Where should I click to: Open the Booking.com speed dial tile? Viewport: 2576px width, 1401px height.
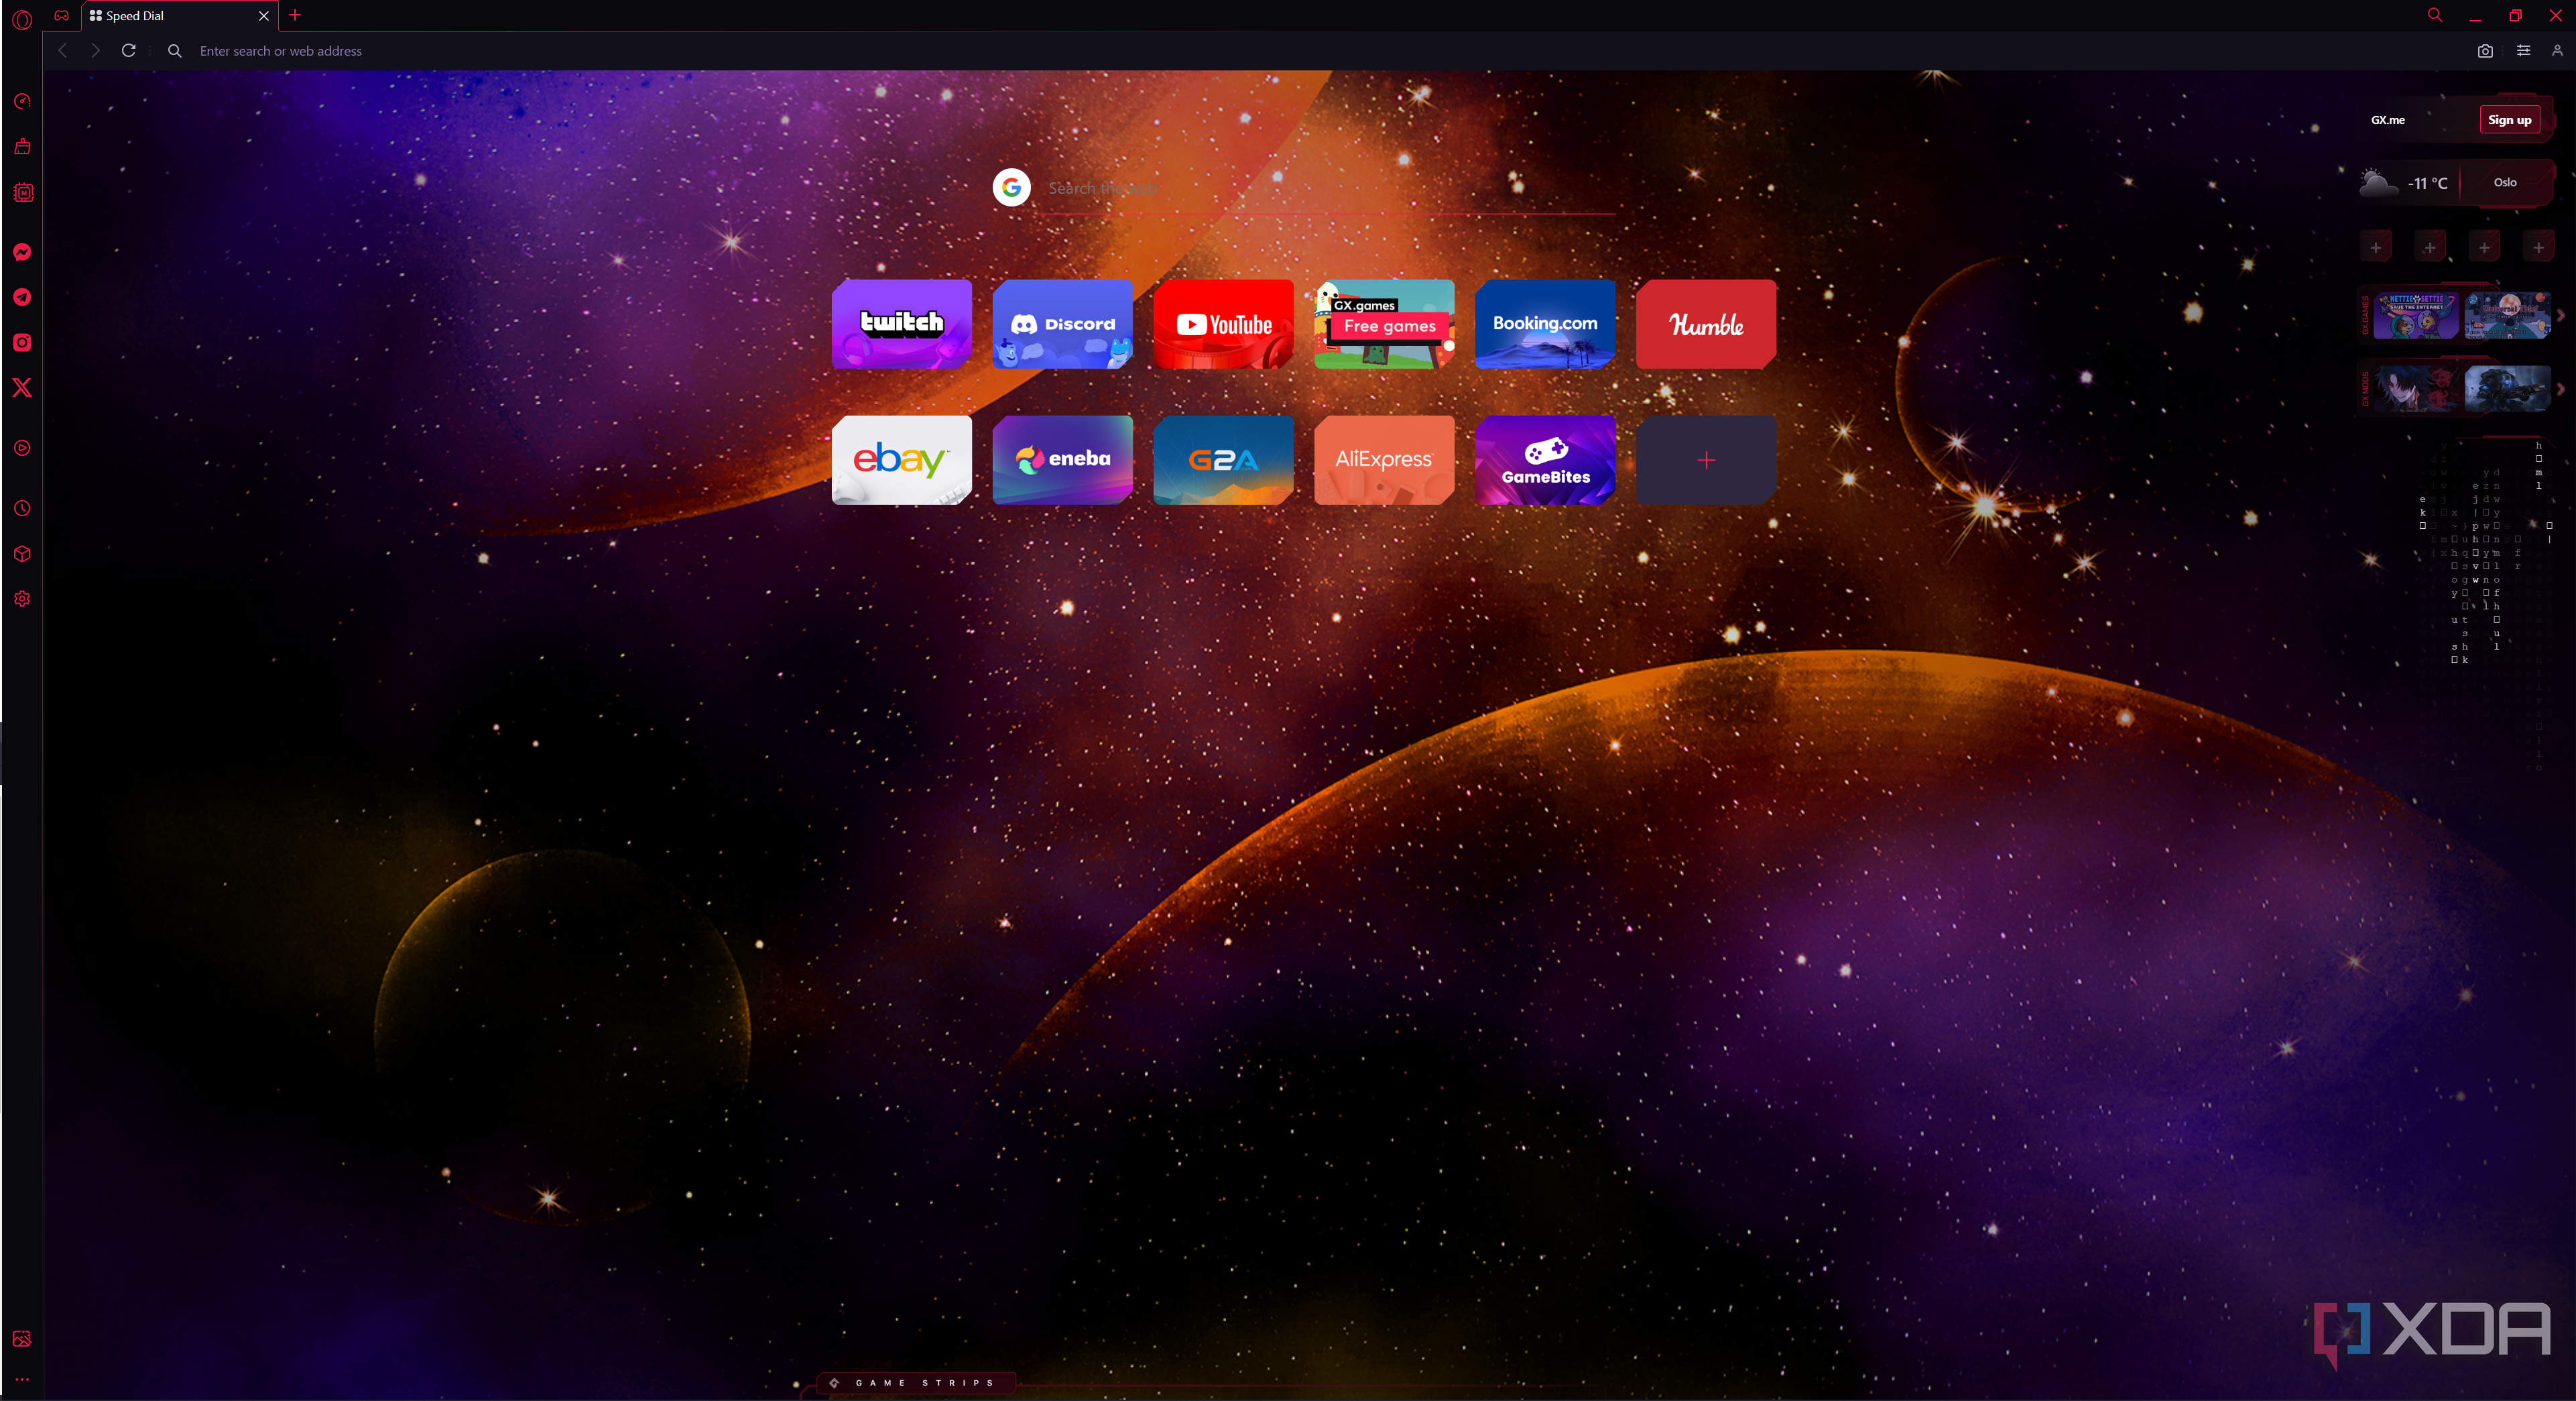[1546, 324]
